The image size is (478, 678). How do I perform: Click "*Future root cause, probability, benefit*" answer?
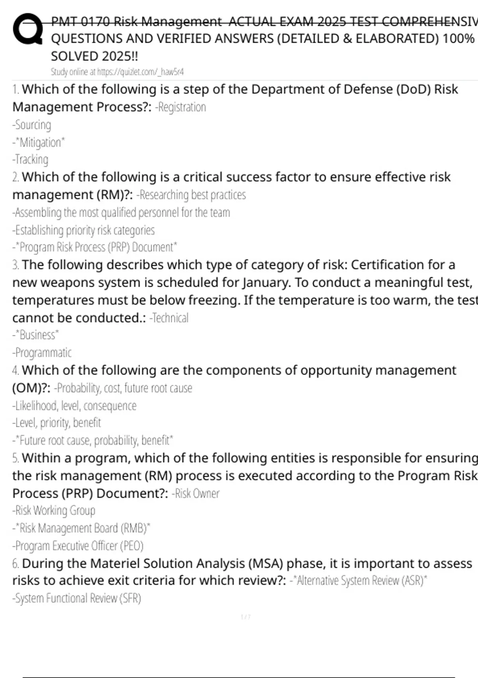[x=93, y=440]
